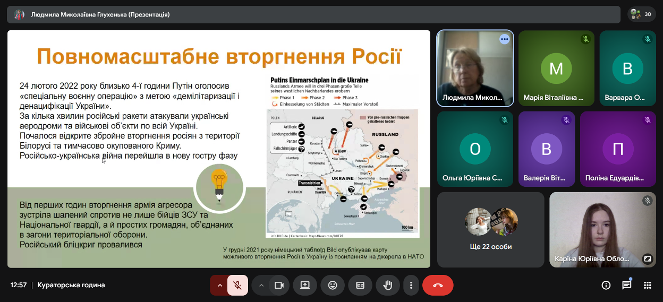Open meeting details info icon
This screenshot has height=302, width=663.
pos(606,285)
